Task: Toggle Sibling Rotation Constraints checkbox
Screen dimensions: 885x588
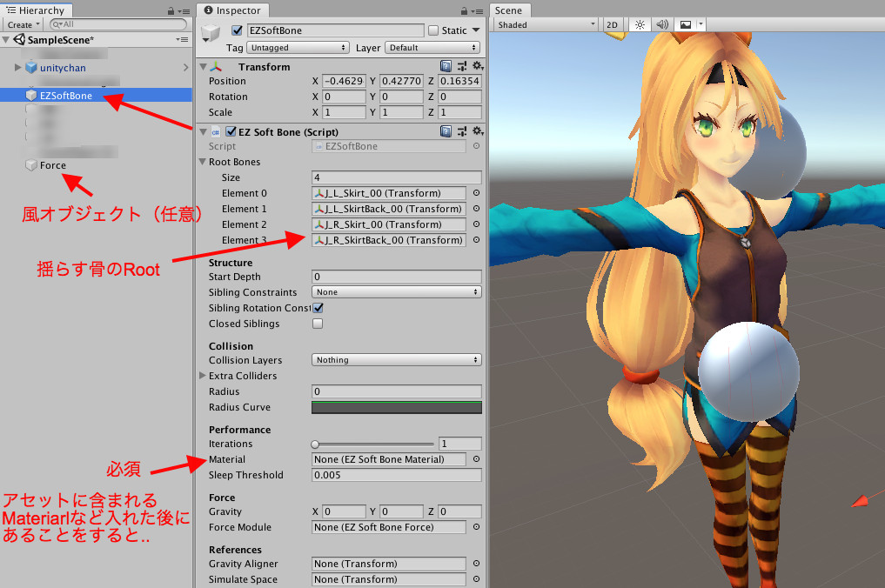Action: click(318, 308)
